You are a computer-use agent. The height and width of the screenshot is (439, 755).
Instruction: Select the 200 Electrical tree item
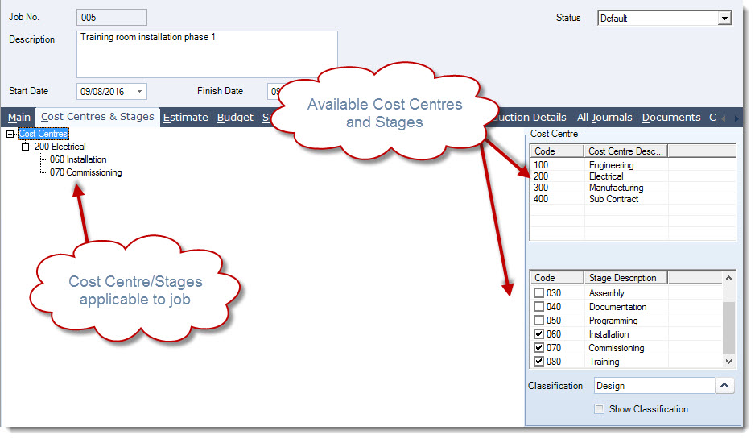(x=60, y=147)
